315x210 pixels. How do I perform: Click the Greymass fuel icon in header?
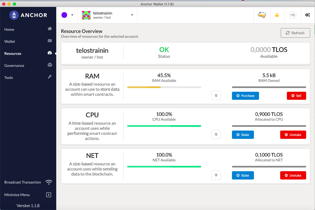(262, 15)
